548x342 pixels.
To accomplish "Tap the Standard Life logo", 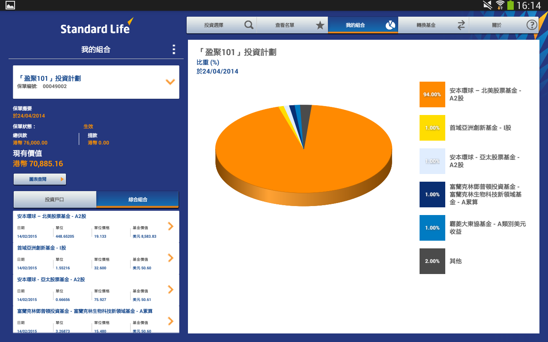I will pyautogui.click(x=97, y=27).
